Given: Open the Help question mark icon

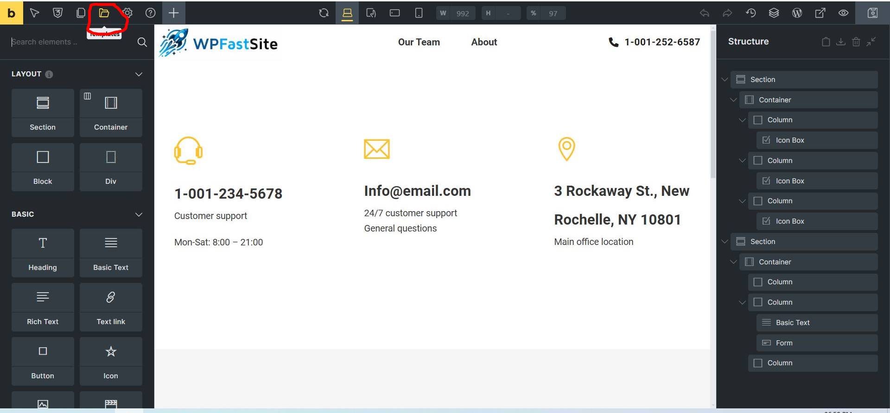Looking at the screenshot, I should (150, 13).
